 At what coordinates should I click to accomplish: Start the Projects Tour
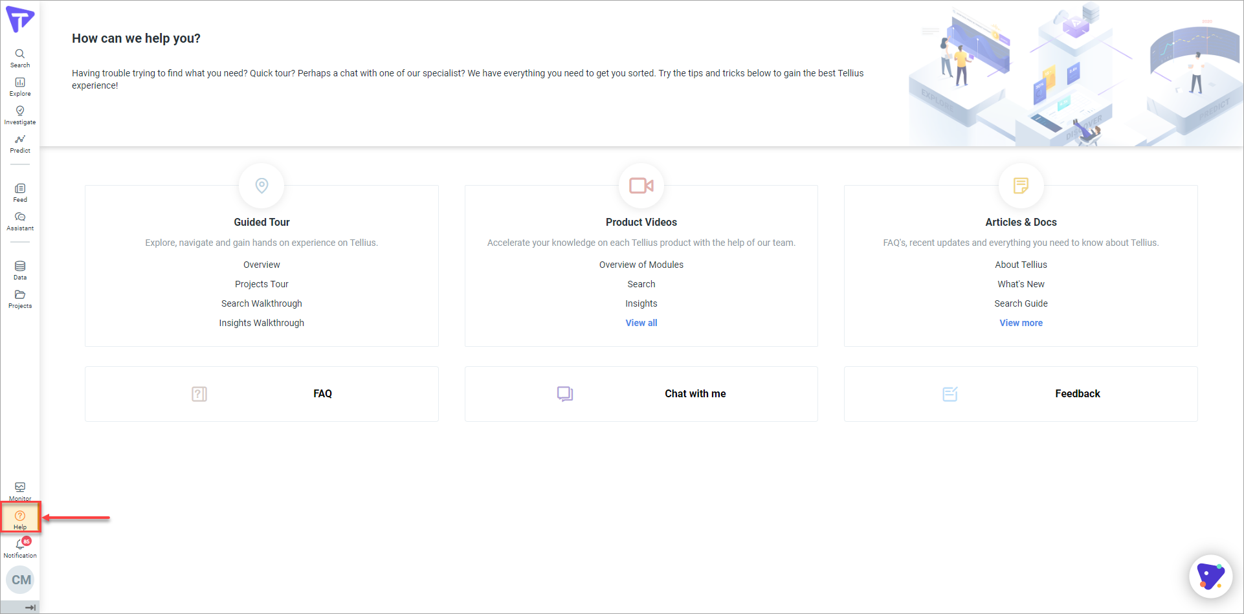[261, 284]
